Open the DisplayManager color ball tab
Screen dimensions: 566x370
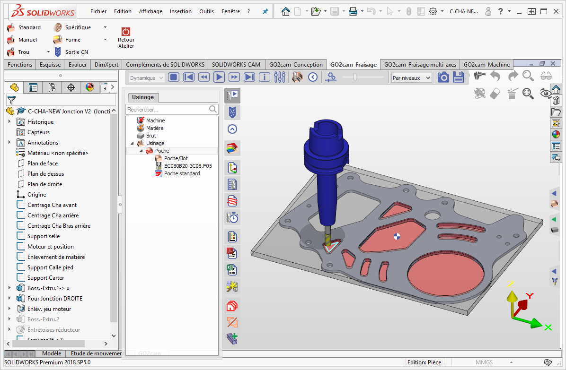(x=90, y=87)
